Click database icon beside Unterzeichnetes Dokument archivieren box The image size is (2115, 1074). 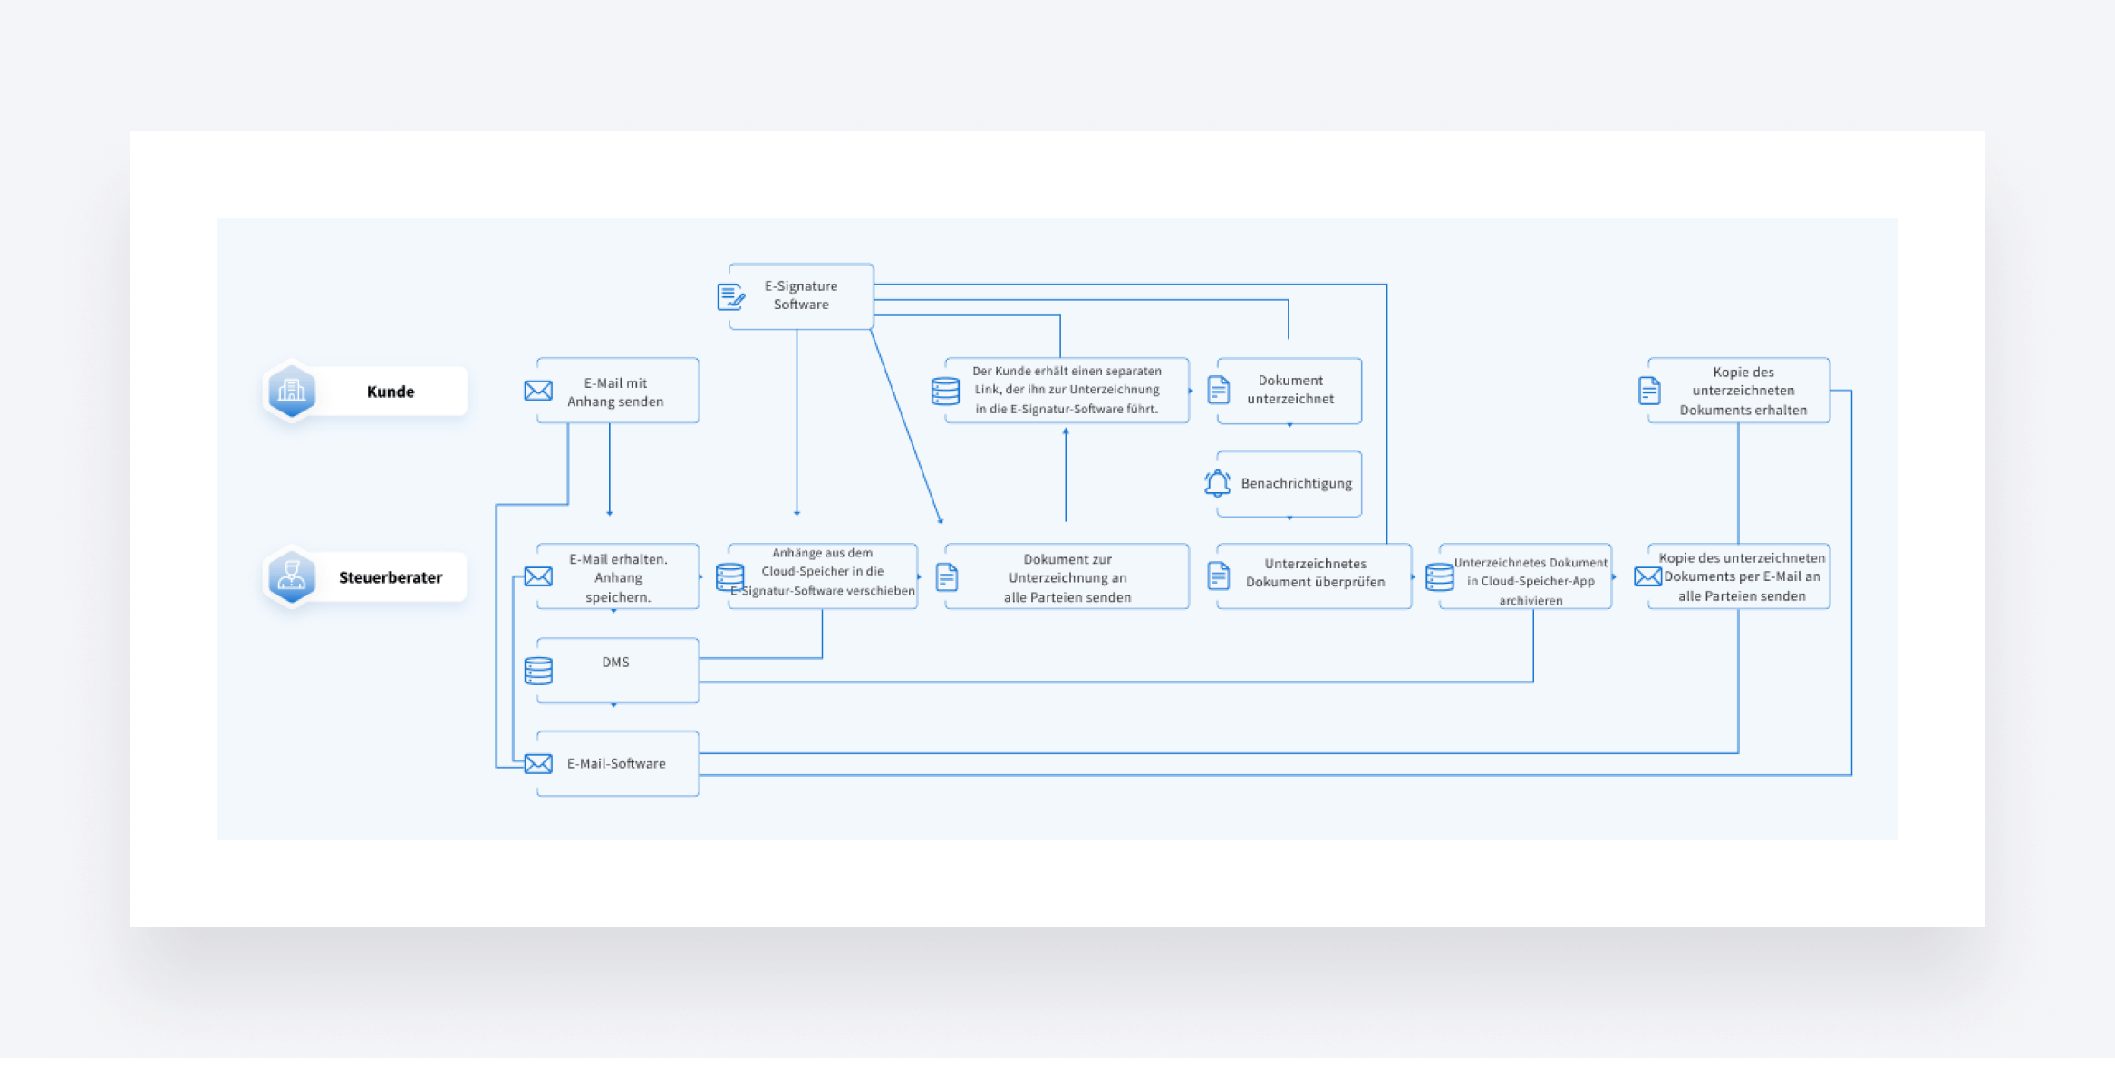point(1439,577)
